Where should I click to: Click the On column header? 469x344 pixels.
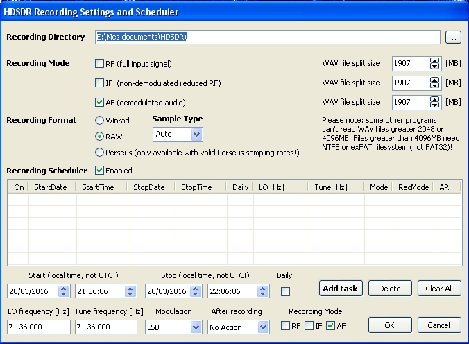point(18,187)
